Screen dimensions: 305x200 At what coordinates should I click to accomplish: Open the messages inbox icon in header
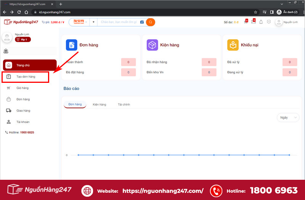pyautogui.click(x=254, y=21)
